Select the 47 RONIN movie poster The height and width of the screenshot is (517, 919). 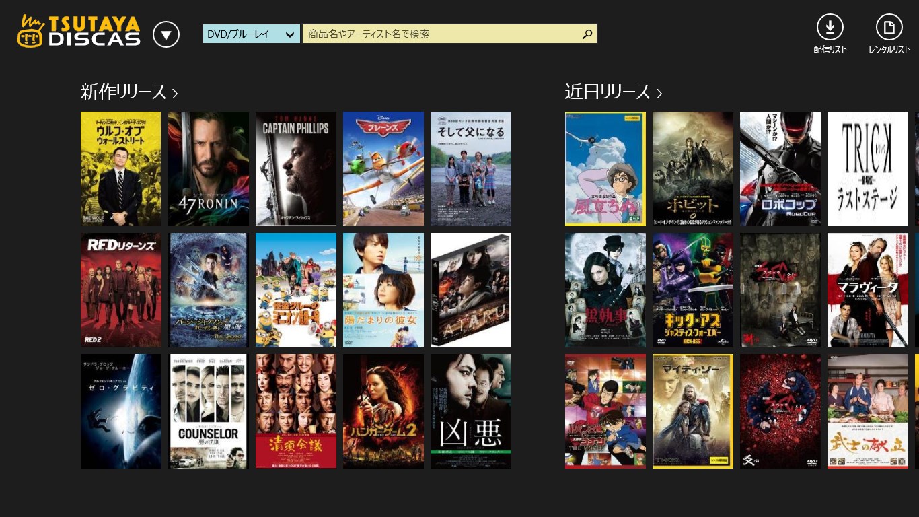coord(209,169)
